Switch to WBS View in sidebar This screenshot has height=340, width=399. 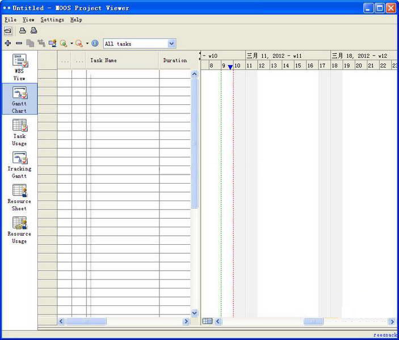19,67
